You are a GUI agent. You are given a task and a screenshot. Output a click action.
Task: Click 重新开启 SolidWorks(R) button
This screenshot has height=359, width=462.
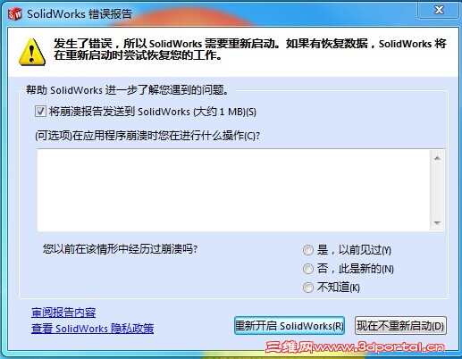(290, 326)
